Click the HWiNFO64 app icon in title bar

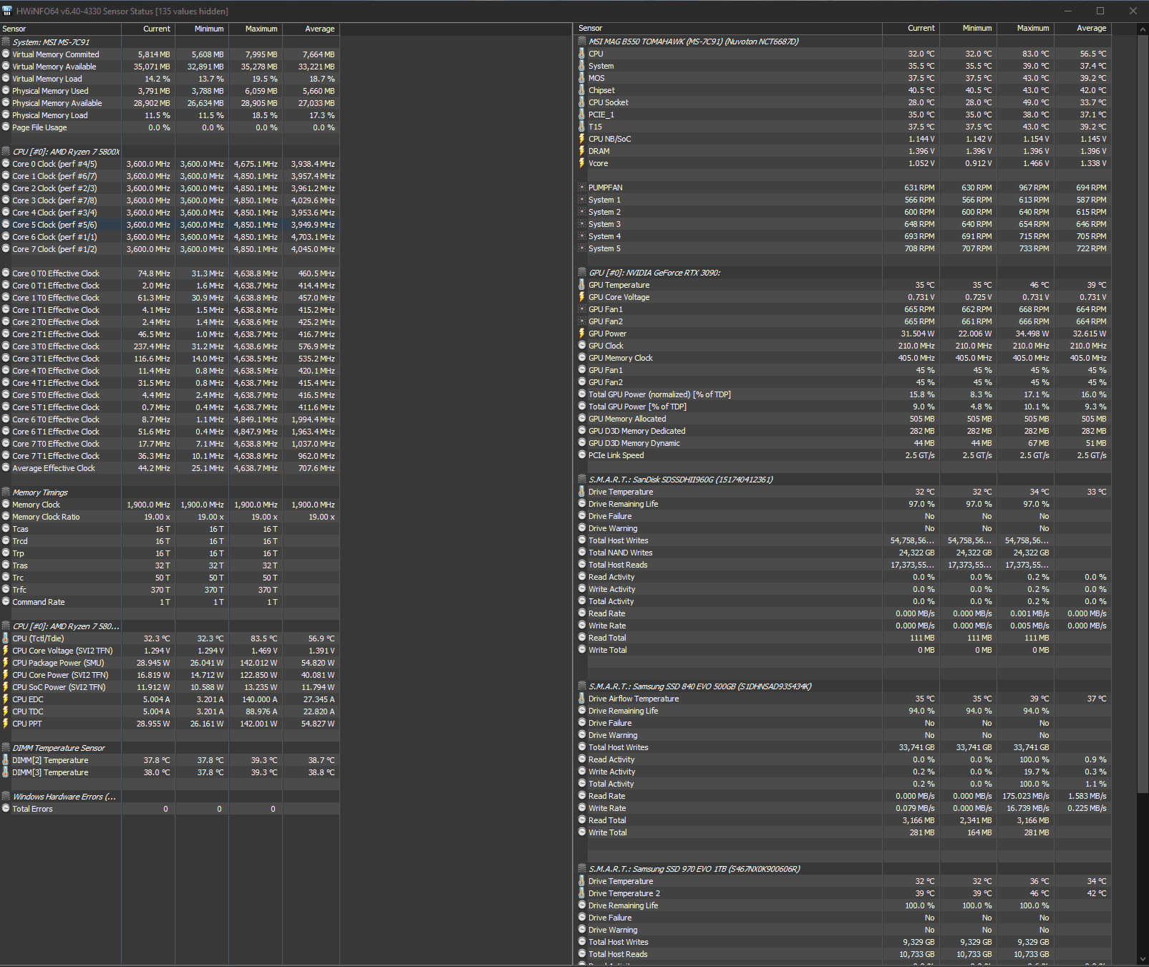pyautogui.click(x=7, y=11)
